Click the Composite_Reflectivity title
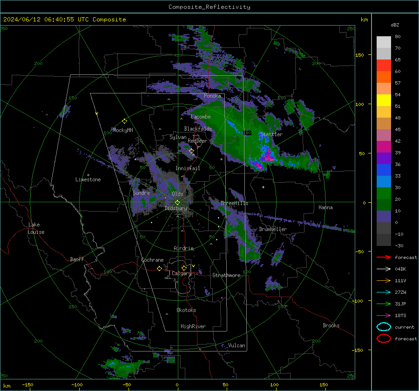Viewport: 419px width, 391px height. 209,7
